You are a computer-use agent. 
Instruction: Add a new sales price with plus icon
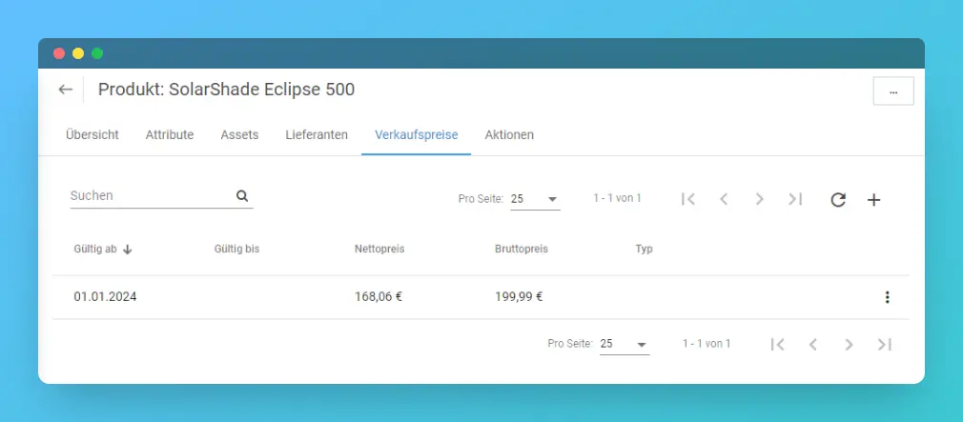click(873, 200)
